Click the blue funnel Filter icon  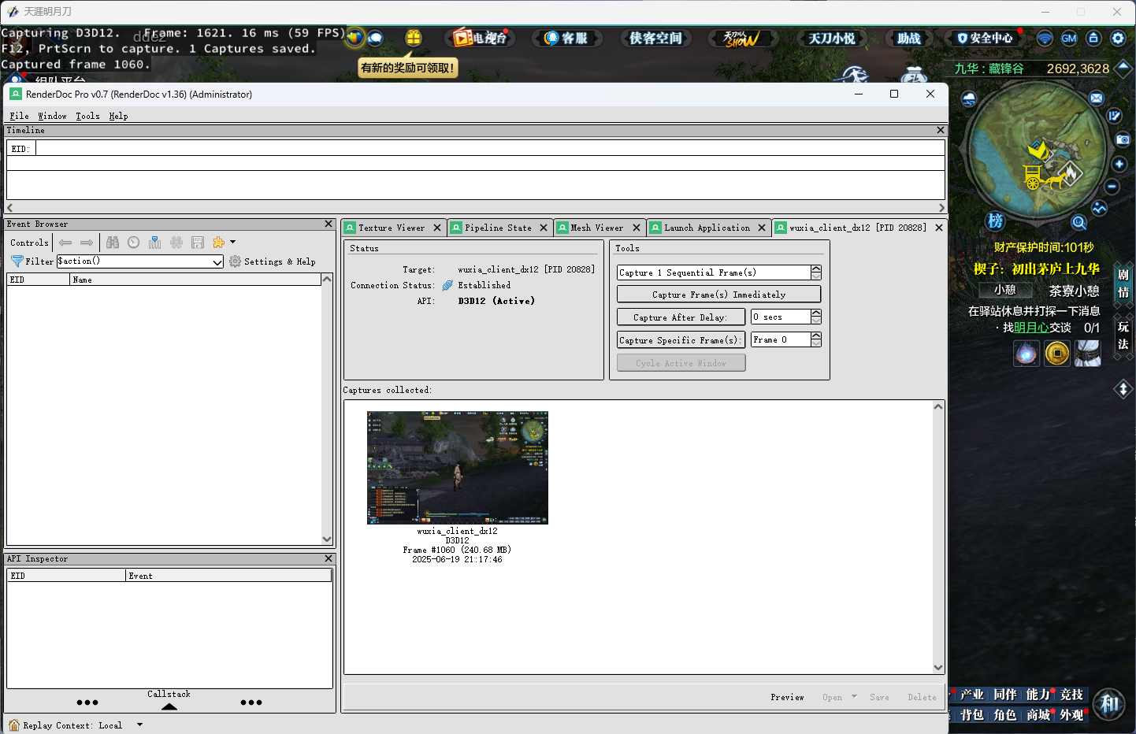coord(17,261)
